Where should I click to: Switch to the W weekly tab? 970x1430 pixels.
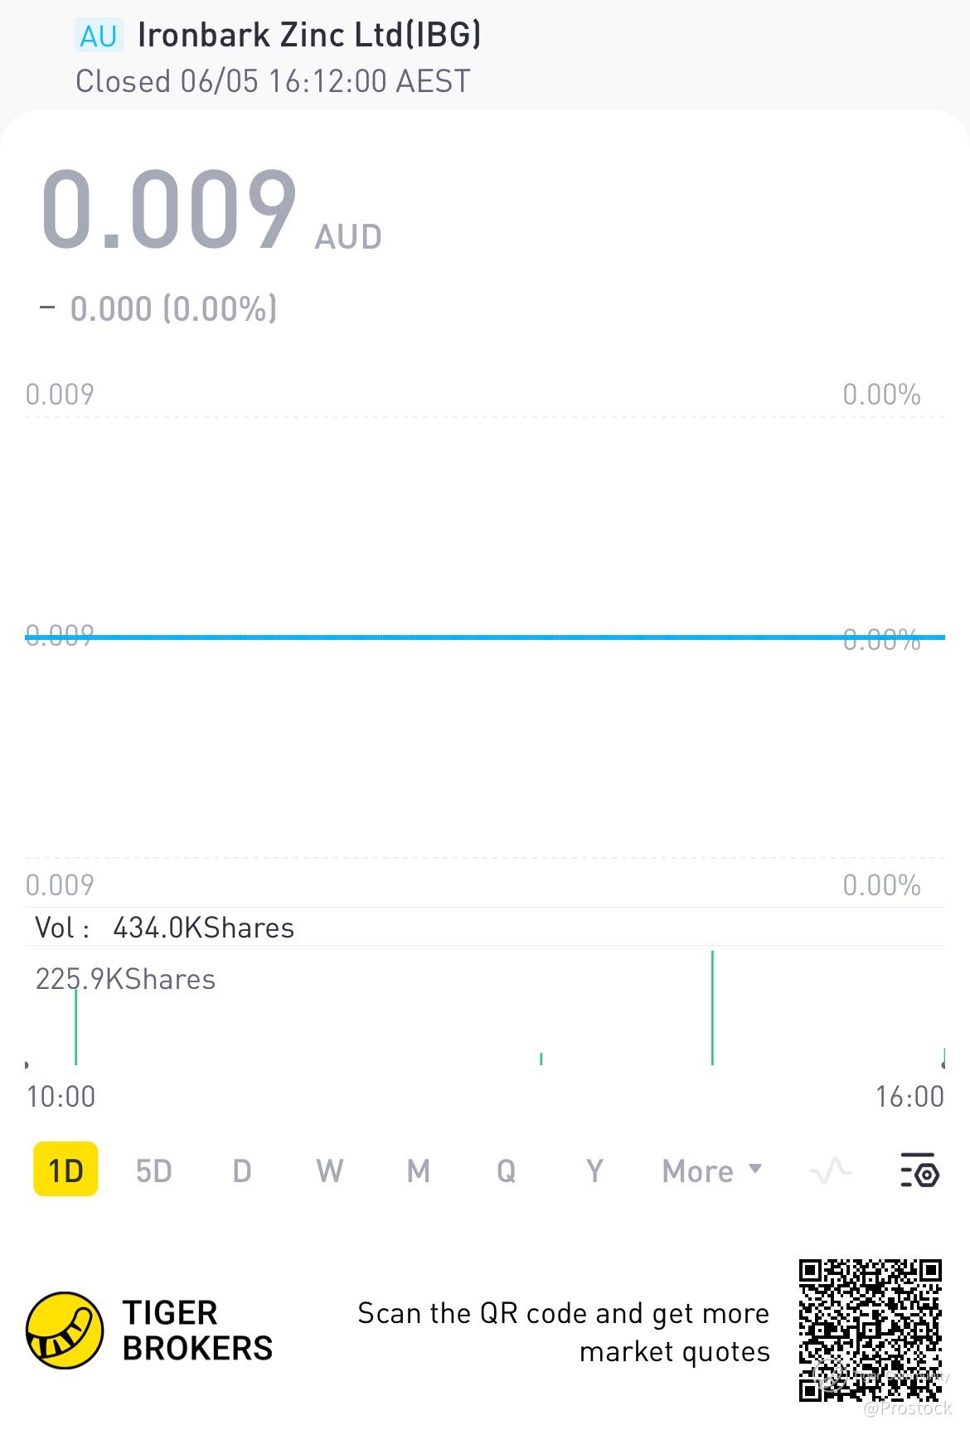329,1171
